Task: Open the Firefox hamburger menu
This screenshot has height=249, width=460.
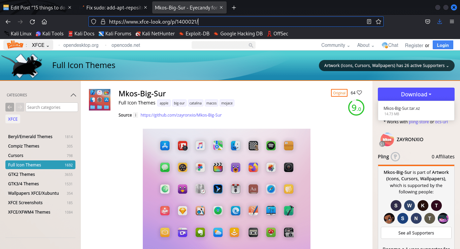Action: click(452, 22)
